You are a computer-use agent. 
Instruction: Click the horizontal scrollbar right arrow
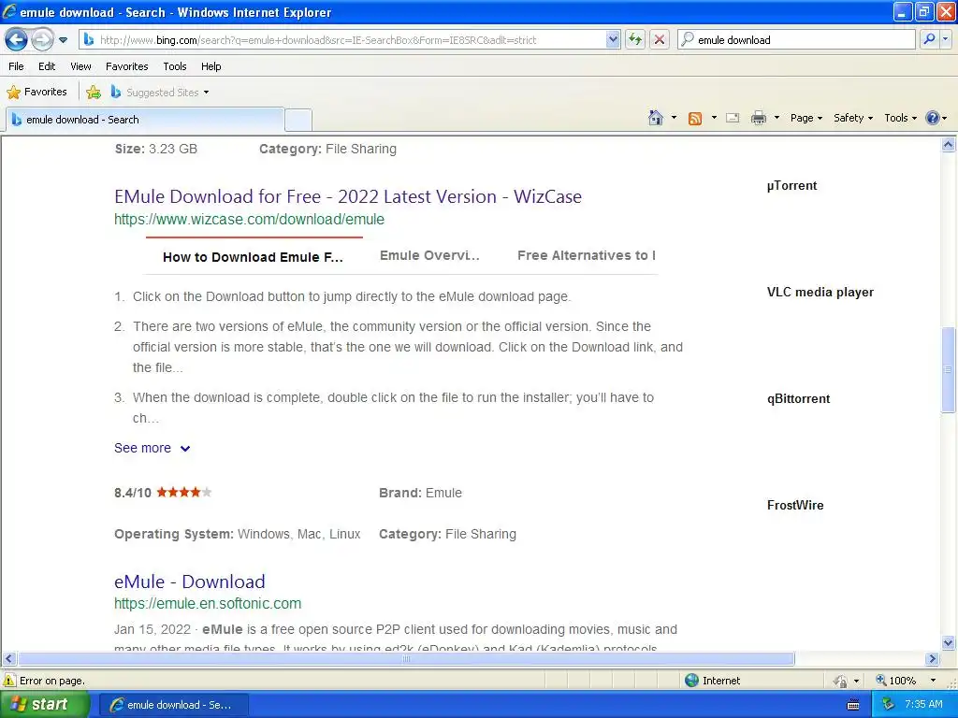coord(933,659)
